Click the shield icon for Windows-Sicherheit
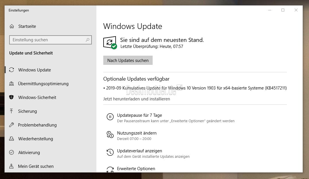309x179 pixels. 11,97
